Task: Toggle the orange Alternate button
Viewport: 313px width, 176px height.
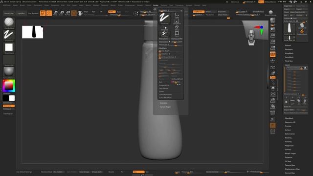Action: [x=9, y=106]
